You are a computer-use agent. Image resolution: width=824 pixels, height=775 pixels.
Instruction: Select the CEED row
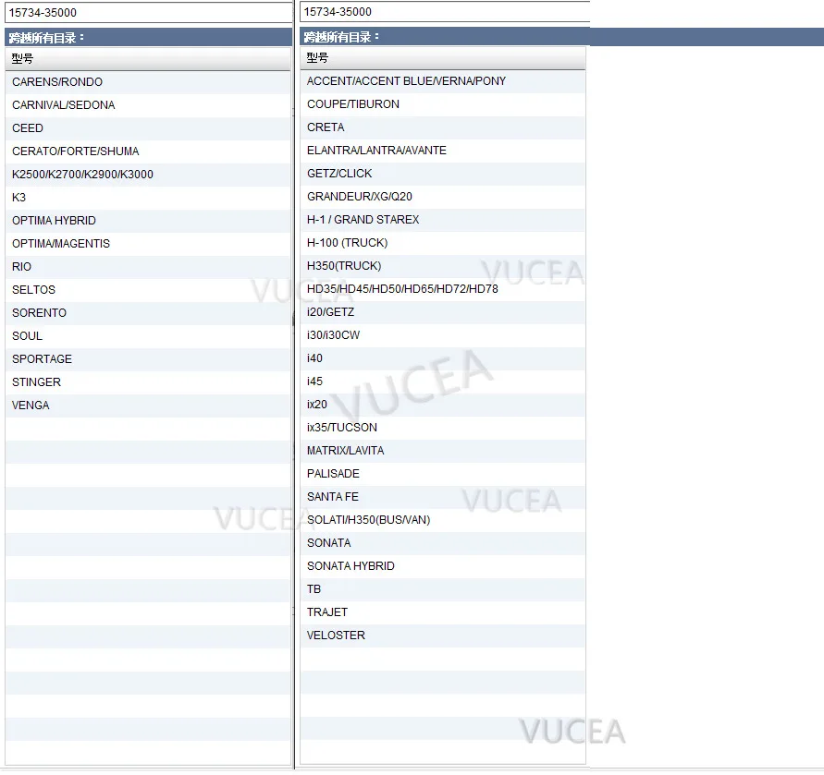[x=148, y=128]
